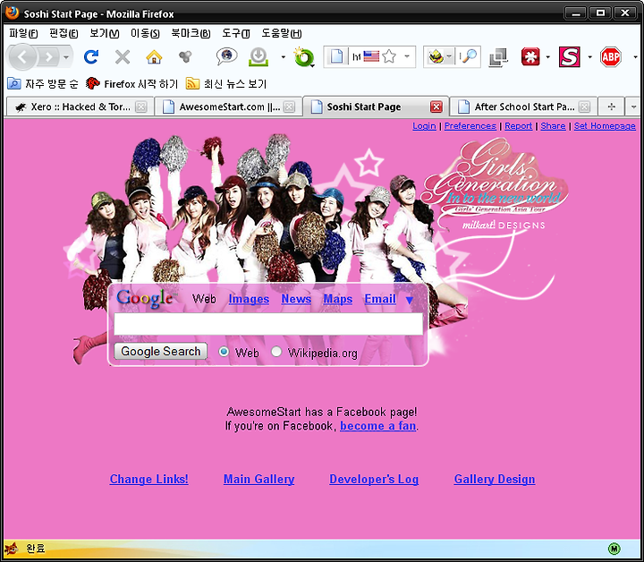Viewport: 644px width, 562px height.
Task: Click the Google search text field
Action: click(268, 324)
